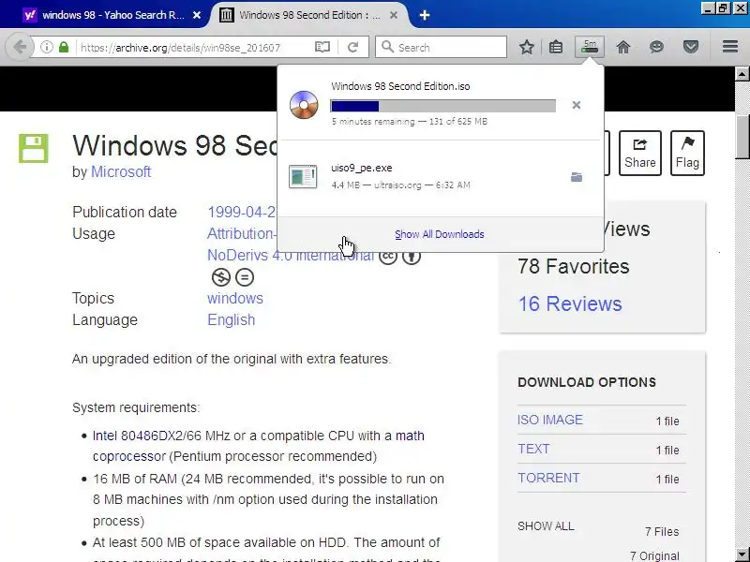Download the TEXT option
Screen dimensions: 750x562
pyautogui.click(x=533, y=449)
